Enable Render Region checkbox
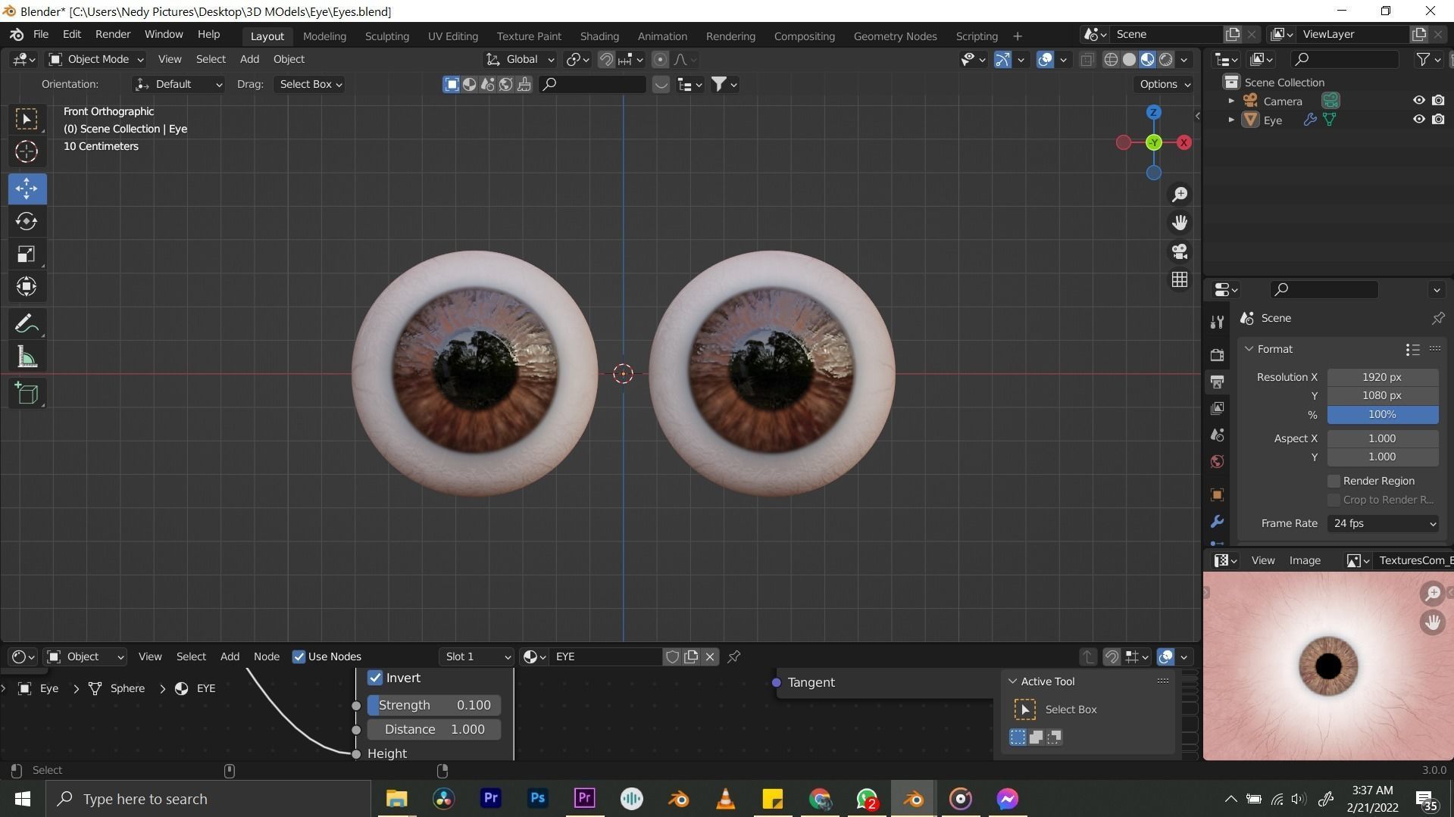Screen dimensions: 1454x817 (1334, 481)
